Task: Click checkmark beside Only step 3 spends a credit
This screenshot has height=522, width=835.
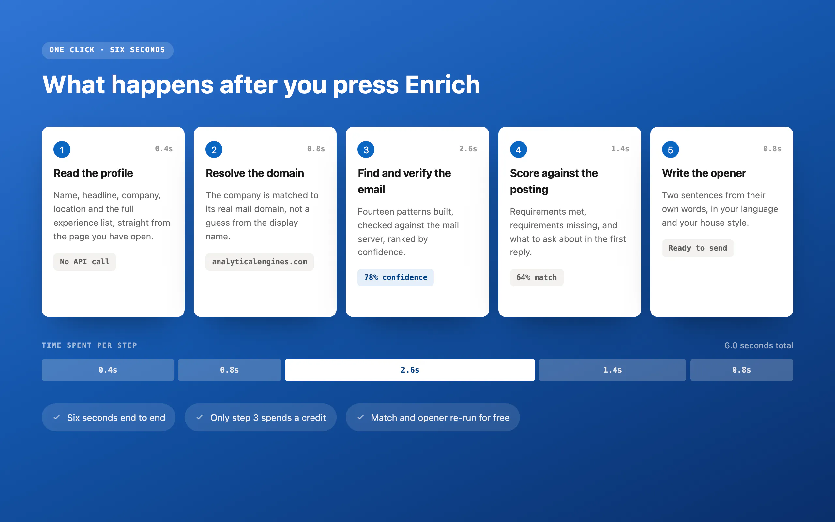Action: [199, 417]
